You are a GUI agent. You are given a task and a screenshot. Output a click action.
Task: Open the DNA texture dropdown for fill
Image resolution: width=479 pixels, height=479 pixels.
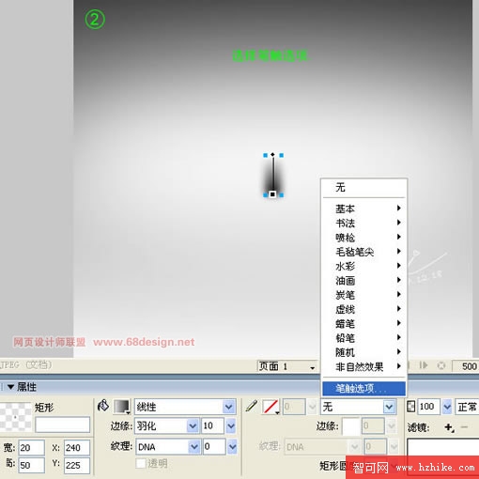[x=167, y=446]
